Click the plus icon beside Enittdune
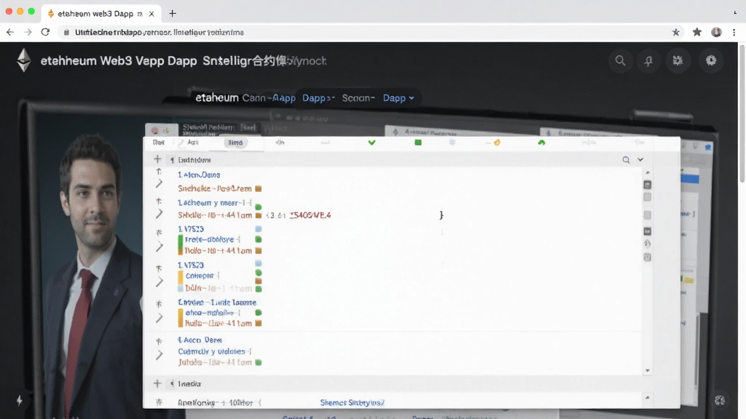This screenshot has height=419, width=746. click(x=157, y=159)
